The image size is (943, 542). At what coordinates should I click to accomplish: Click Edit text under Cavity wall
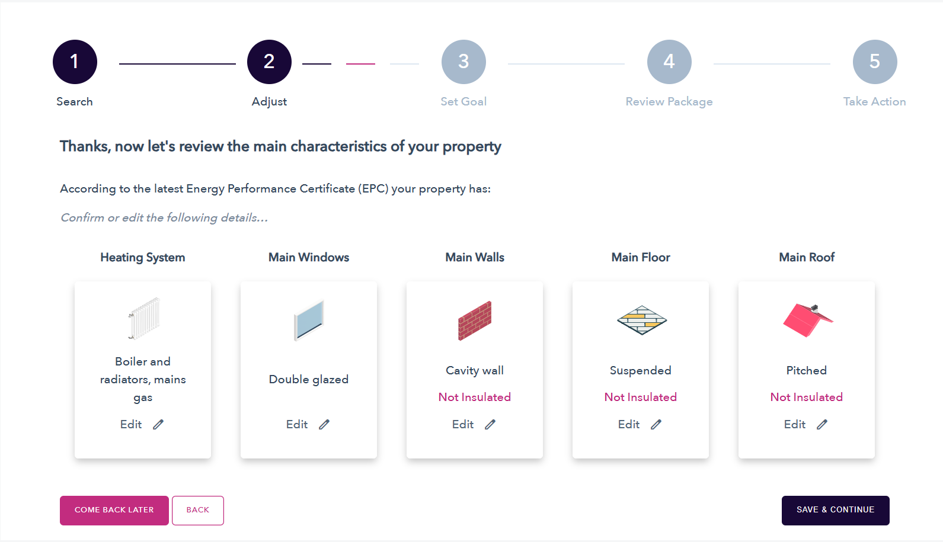point(463,424)
